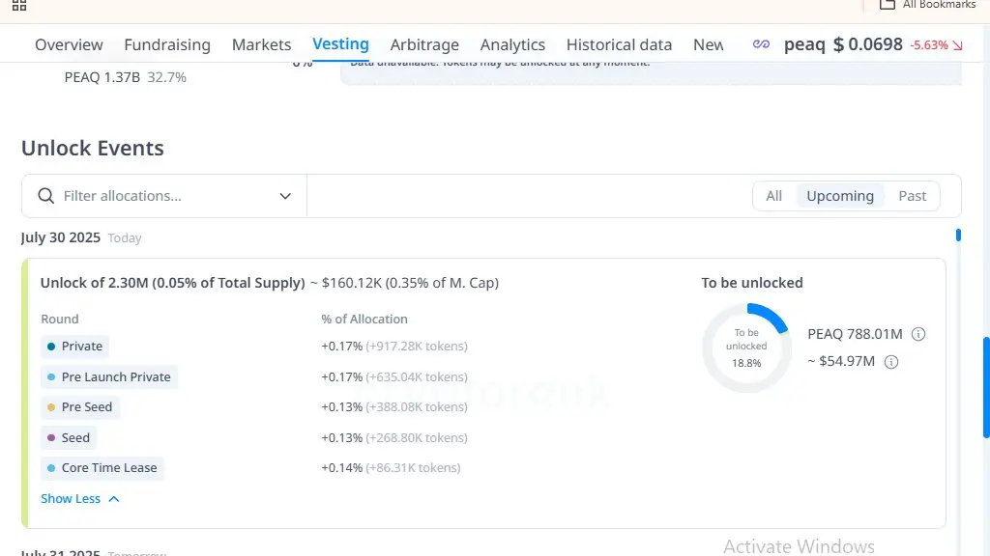Open the All Bookmarks folder

click(927, 5)
